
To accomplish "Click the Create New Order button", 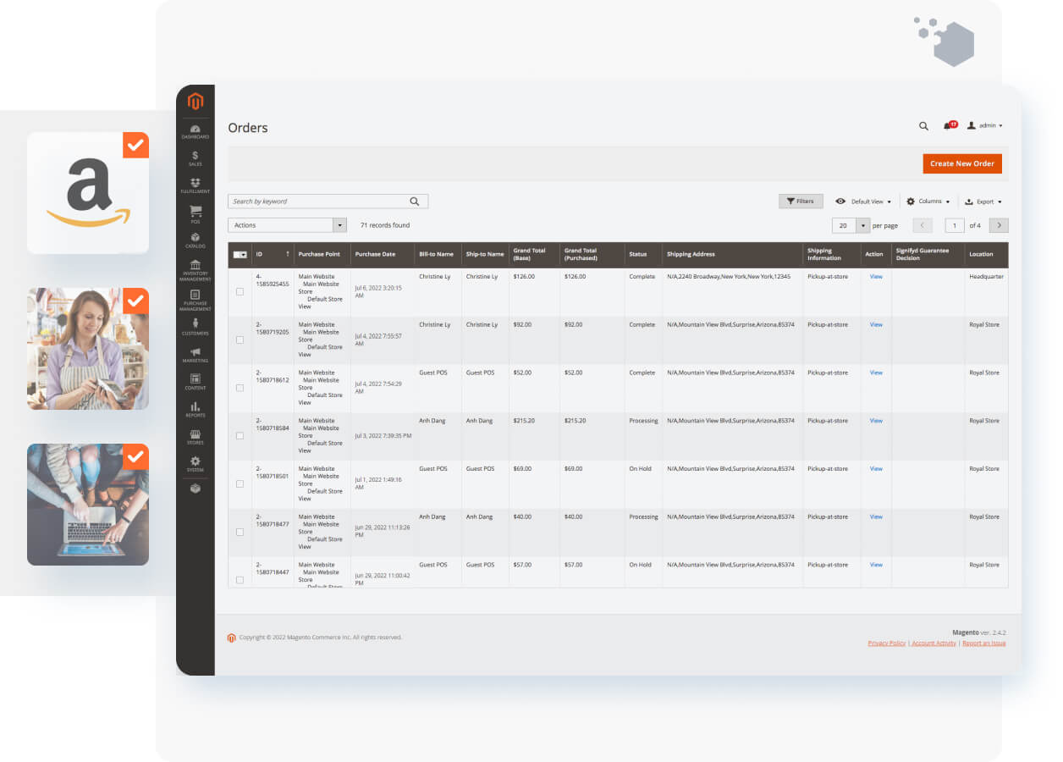I will tap(961, 163).
